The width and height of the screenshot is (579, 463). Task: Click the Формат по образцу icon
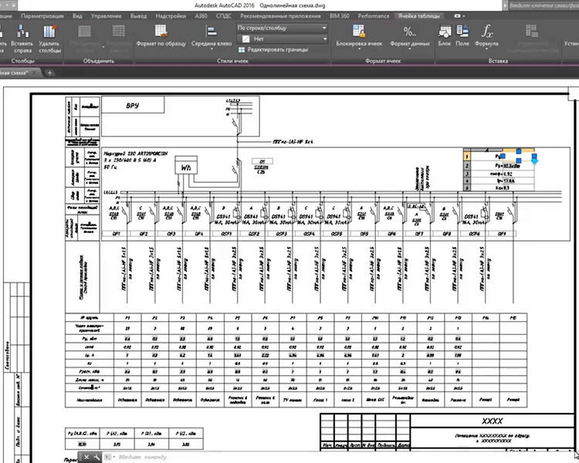pos(161,32)
